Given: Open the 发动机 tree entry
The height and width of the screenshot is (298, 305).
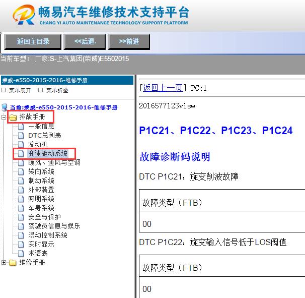Looking at the screenshot, I should click(38, 144).
